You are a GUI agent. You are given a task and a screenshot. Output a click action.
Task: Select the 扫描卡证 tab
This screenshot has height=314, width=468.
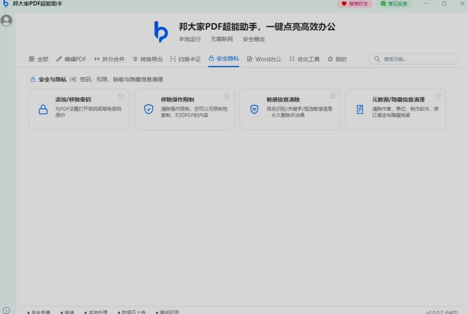185,59
